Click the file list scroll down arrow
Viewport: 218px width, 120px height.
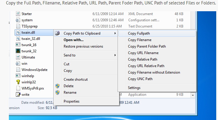click(x=193, y=95)
